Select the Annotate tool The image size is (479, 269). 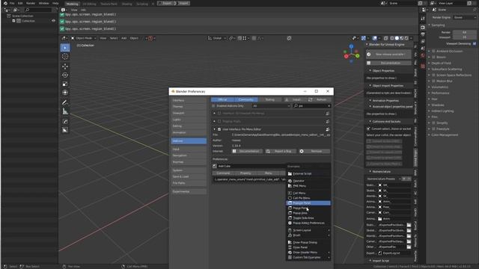click(x=65, y=102)
